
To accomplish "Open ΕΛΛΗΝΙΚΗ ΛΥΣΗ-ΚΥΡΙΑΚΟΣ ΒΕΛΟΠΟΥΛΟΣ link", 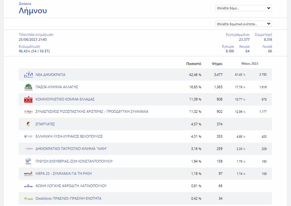I will (69, 136).
